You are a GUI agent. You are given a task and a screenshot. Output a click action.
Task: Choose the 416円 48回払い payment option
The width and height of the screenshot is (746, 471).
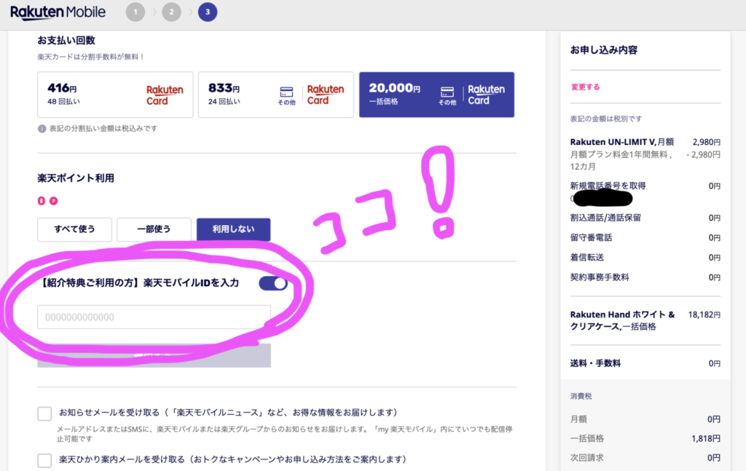(x=115, y=95)
